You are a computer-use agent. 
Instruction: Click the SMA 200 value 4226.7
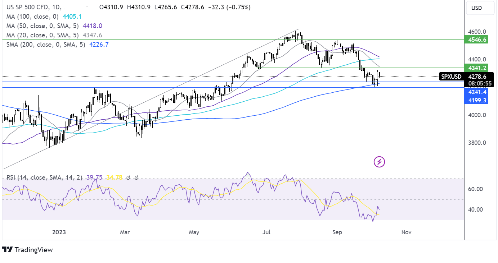point(98,45)
